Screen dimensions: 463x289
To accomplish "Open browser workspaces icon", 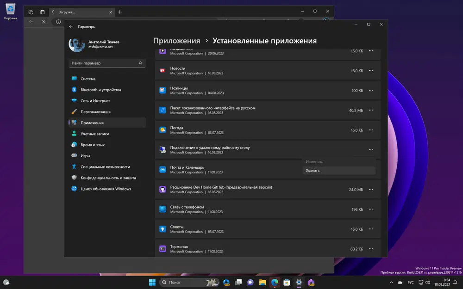I will click(x=31, y=12).
